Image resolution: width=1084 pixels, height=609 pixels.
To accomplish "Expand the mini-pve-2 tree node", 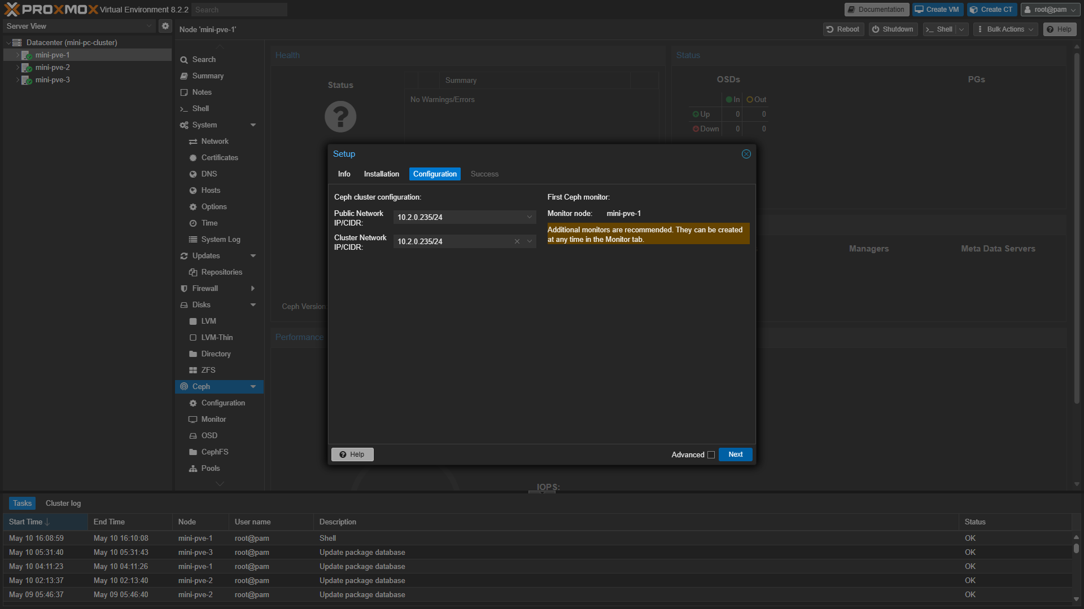I will [x=18, y=68].
